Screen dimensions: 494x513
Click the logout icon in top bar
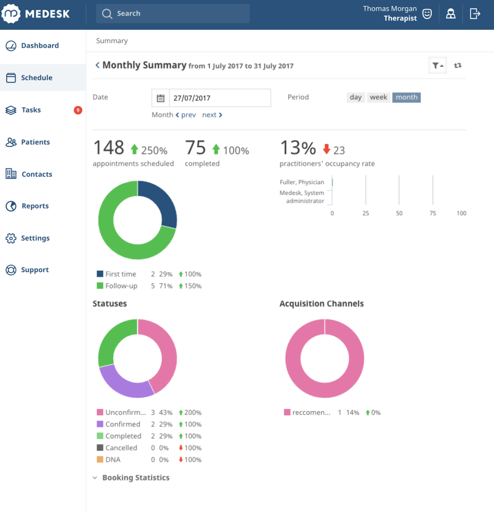[x=474, y=13]
